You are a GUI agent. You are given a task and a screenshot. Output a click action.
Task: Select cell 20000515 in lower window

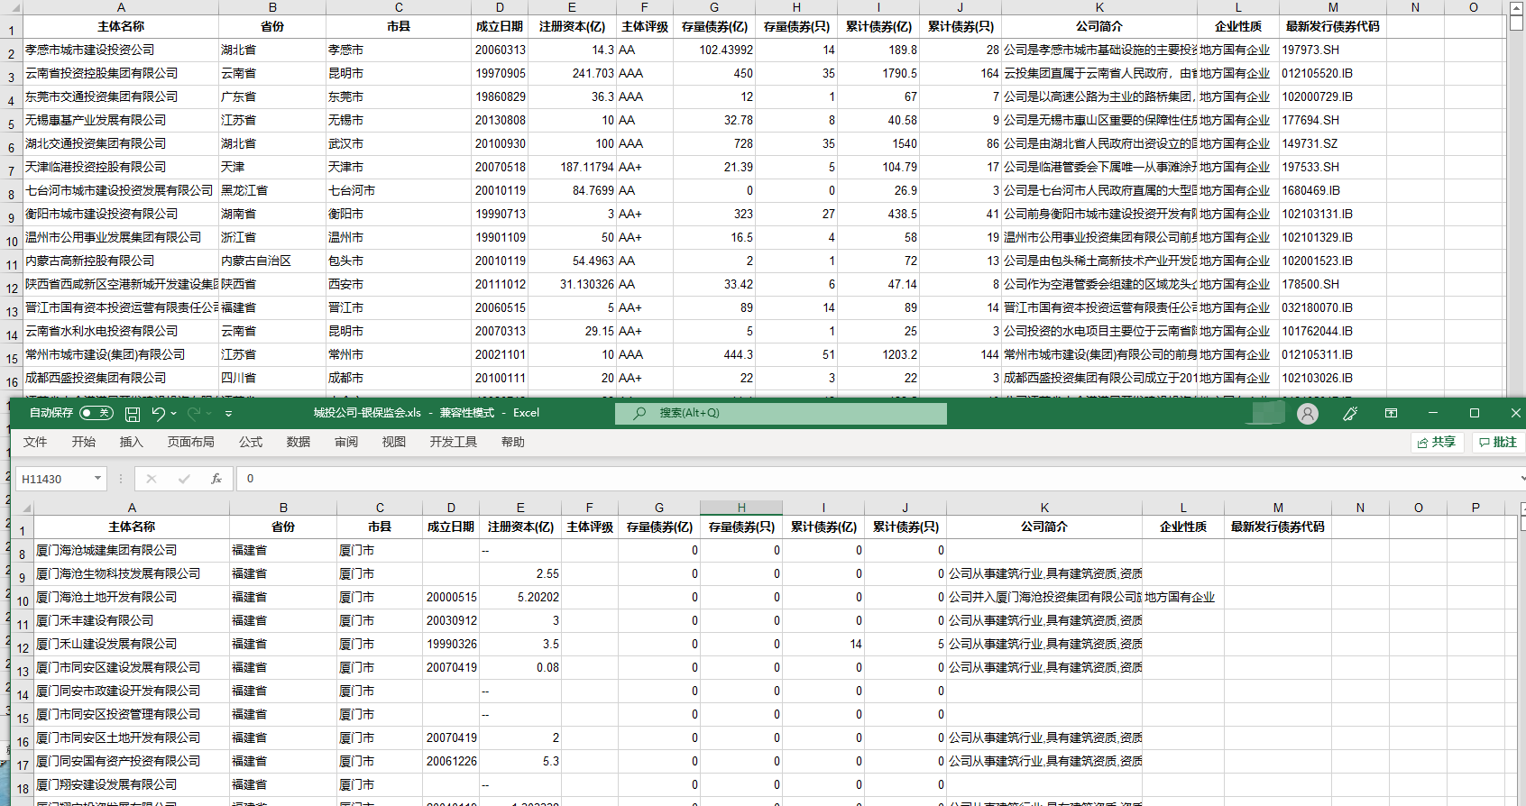[x=451, y=597]
